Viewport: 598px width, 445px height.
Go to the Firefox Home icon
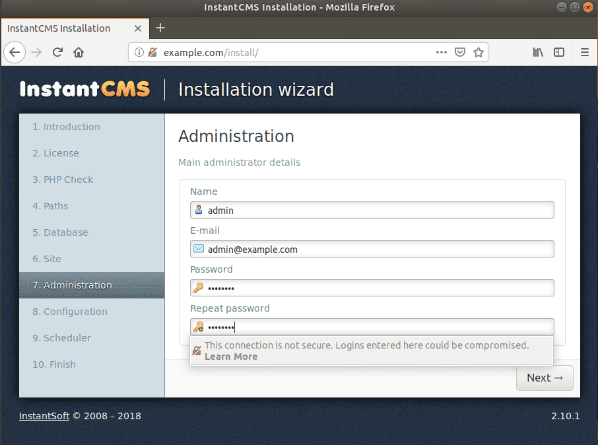79,52
